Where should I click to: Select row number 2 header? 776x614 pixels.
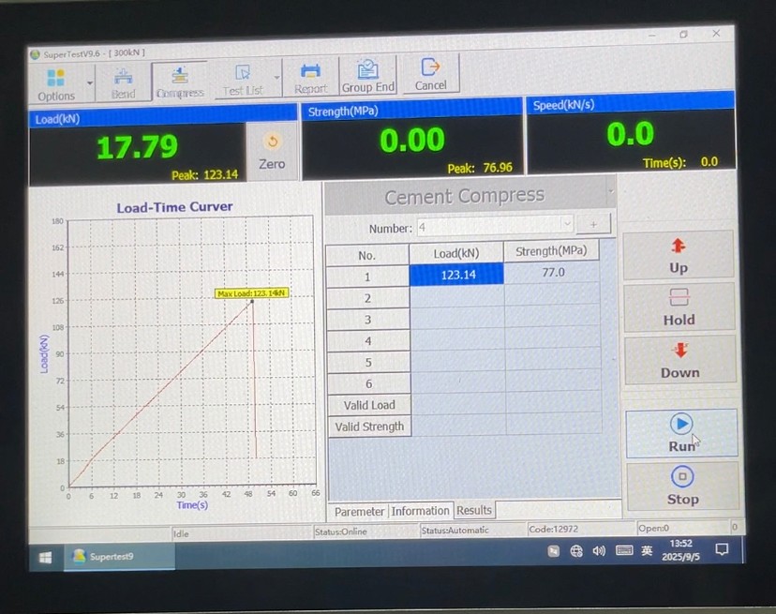pos(367,298)
